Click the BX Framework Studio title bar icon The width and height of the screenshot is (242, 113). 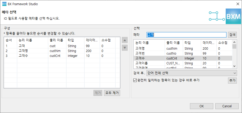4,4
